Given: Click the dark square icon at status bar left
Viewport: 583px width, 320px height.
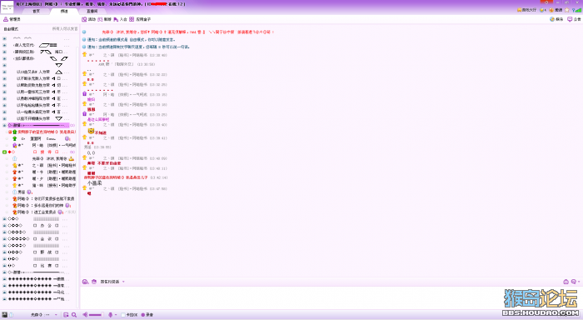Looking at the screenshot, I should (x=4, y=315).
